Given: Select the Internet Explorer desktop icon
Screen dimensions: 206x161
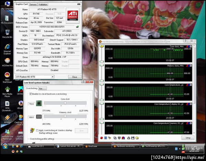Looking at the screenshot, I should (x=7, y=49).
